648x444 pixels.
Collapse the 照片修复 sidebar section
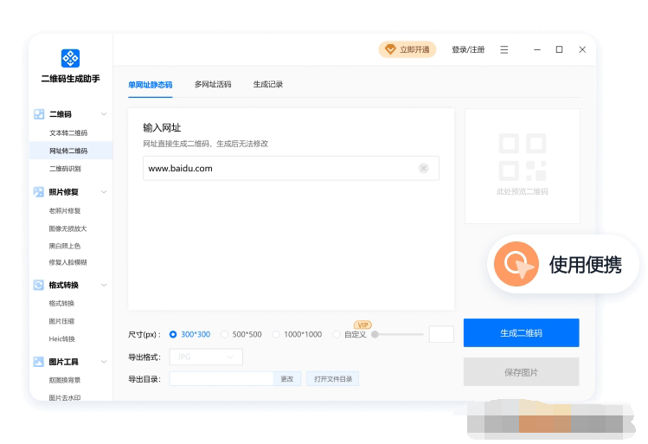[104, 192]
